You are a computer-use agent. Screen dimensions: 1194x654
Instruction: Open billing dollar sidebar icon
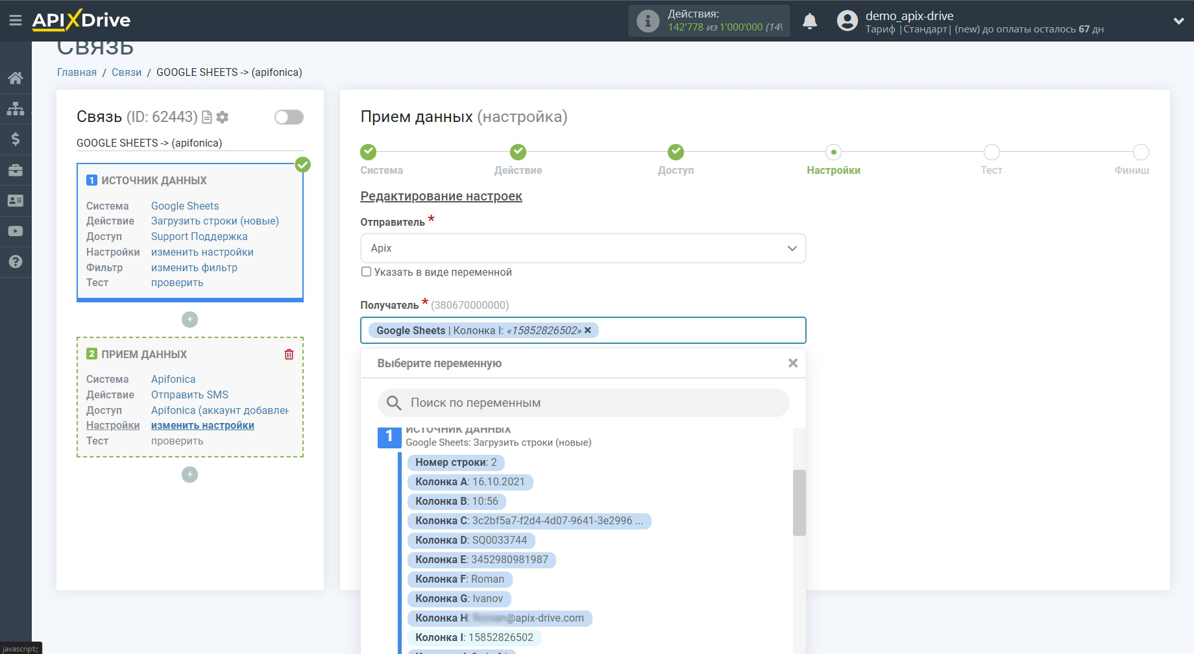[16, 139]
